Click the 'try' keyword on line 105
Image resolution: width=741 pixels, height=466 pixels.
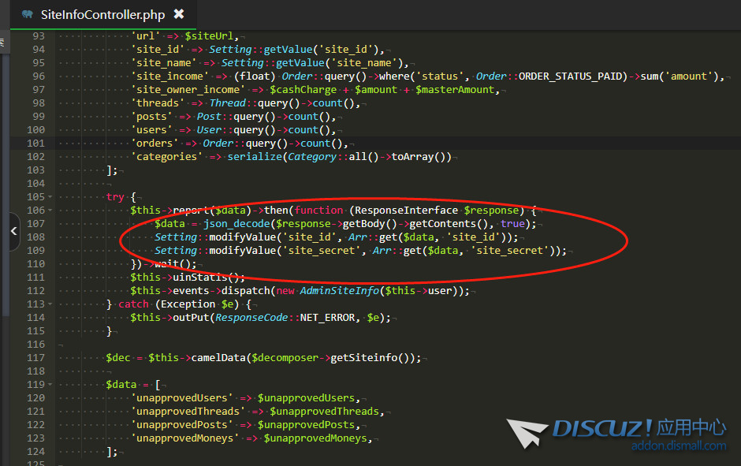(x=115, y=197)
